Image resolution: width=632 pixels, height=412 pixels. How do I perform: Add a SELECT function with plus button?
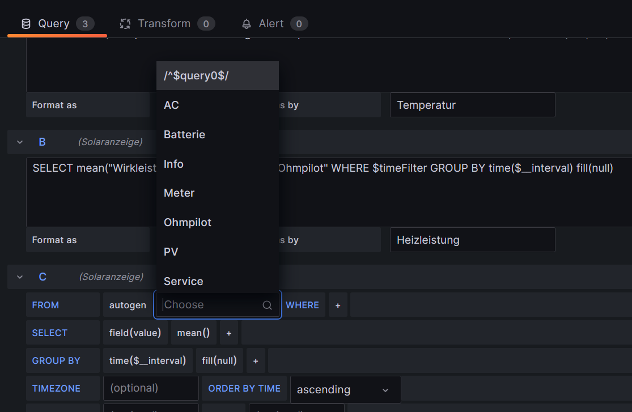229,333
